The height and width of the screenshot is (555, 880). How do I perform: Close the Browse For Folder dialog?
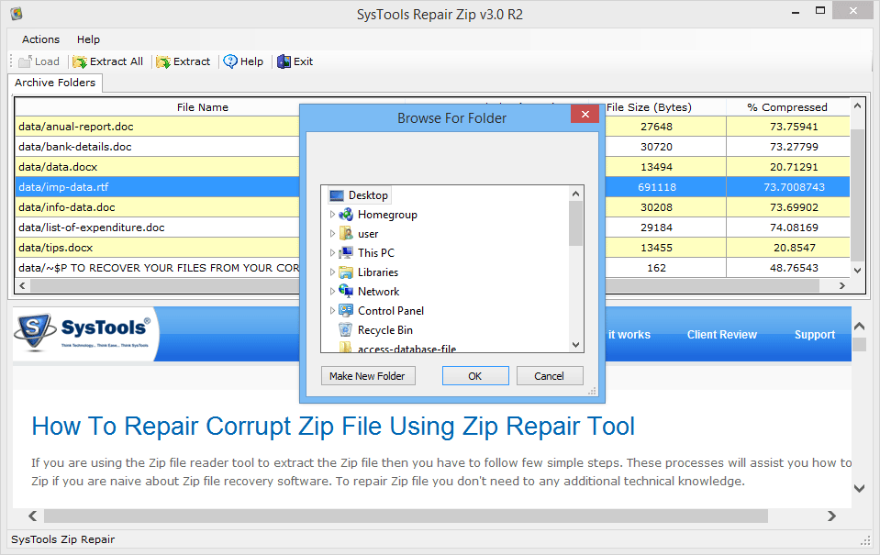pos(585,114)
